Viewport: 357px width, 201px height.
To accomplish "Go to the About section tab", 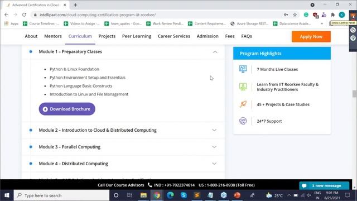I will click(x=31, y=36).
